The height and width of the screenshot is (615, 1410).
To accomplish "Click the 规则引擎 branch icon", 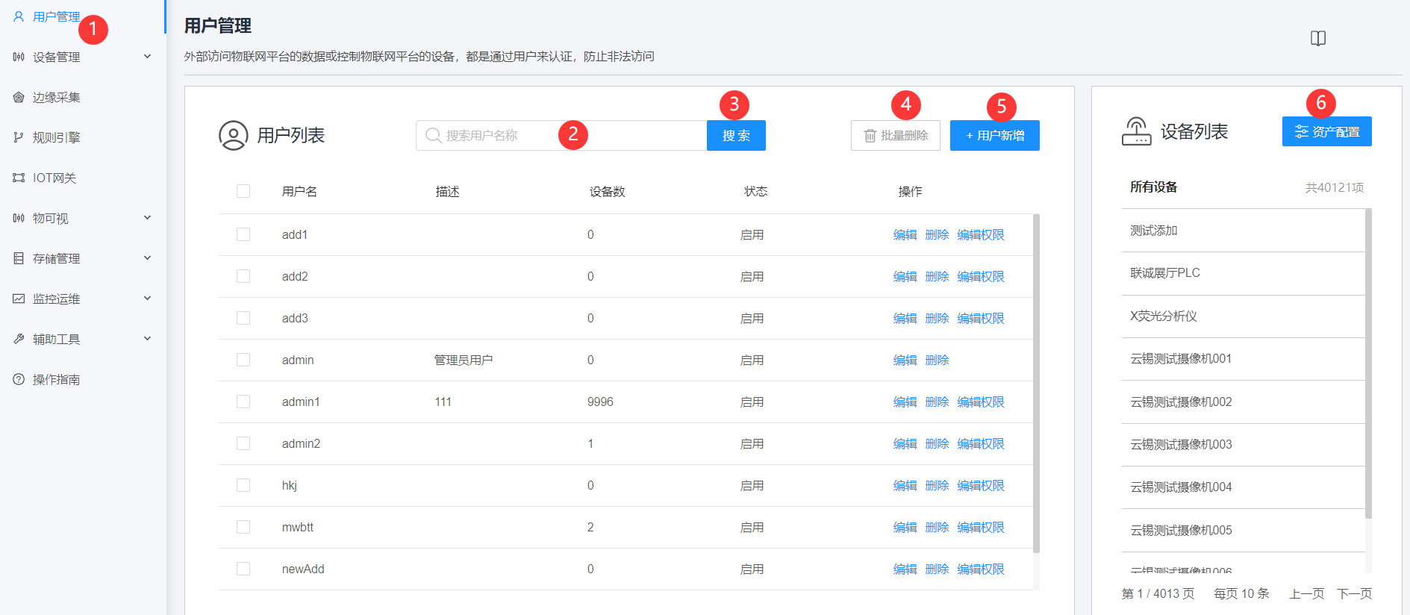I will coord(19,137).
